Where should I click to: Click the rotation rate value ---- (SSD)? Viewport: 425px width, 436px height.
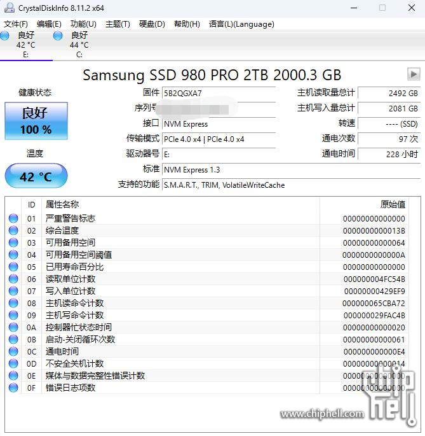point(389,123)
